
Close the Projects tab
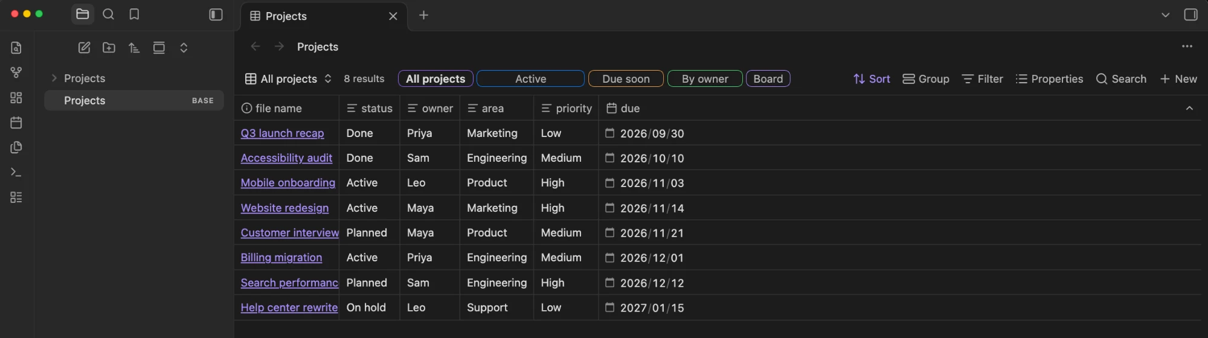(x=393, y=16)
